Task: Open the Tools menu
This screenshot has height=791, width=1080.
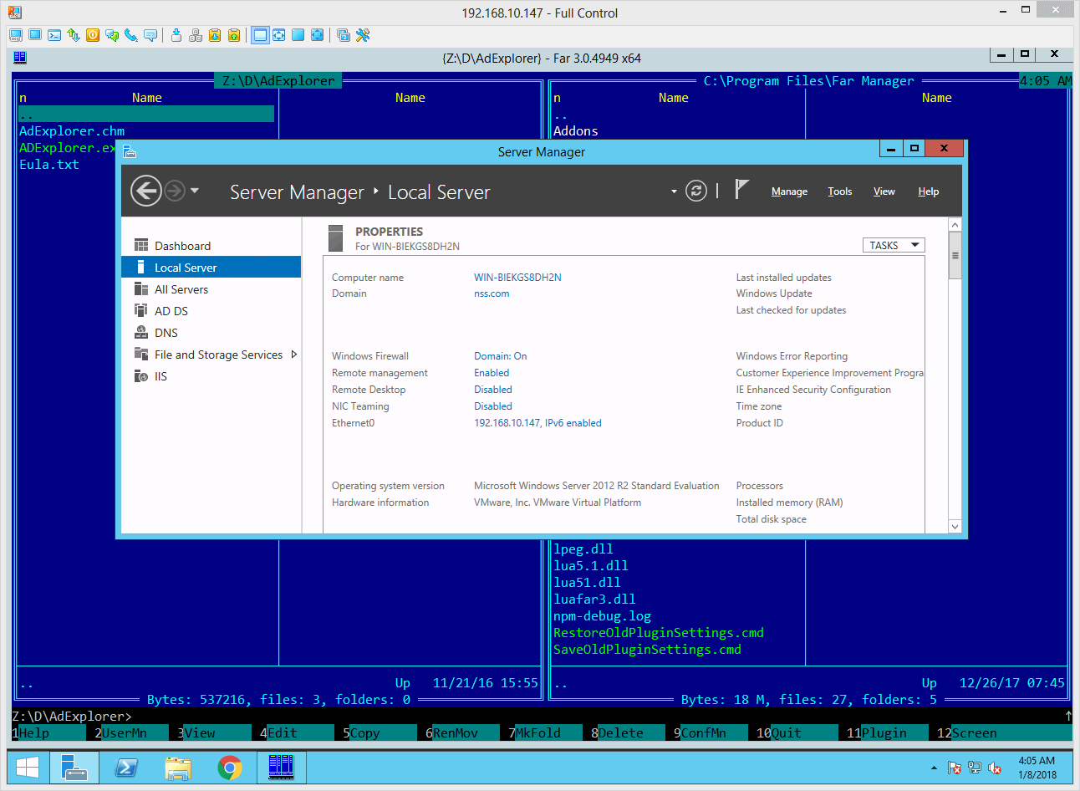Action: [x=840, y=191]
